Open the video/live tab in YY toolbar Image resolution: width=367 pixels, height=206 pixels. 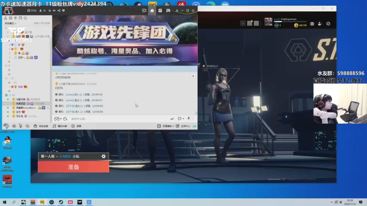point(144,11)
